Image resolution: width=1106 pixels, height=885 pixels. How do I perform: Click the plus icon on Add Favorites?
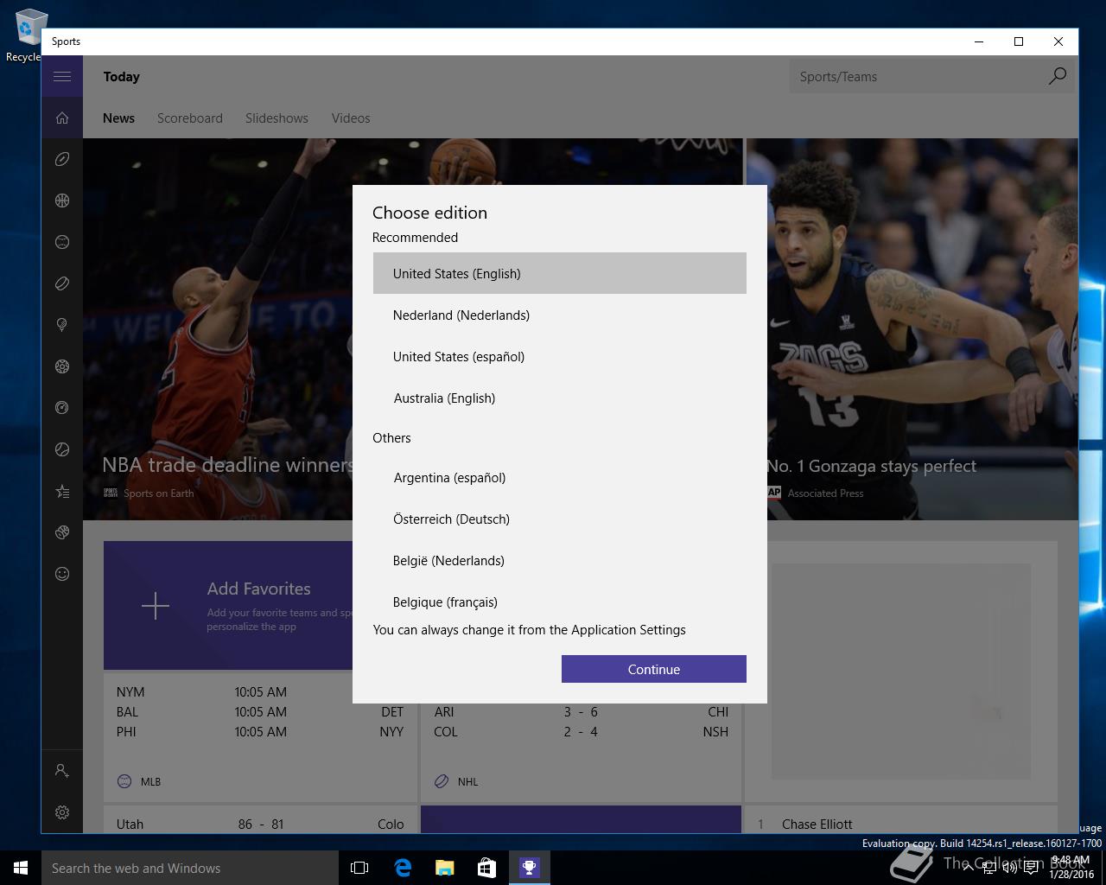[156, 606]
